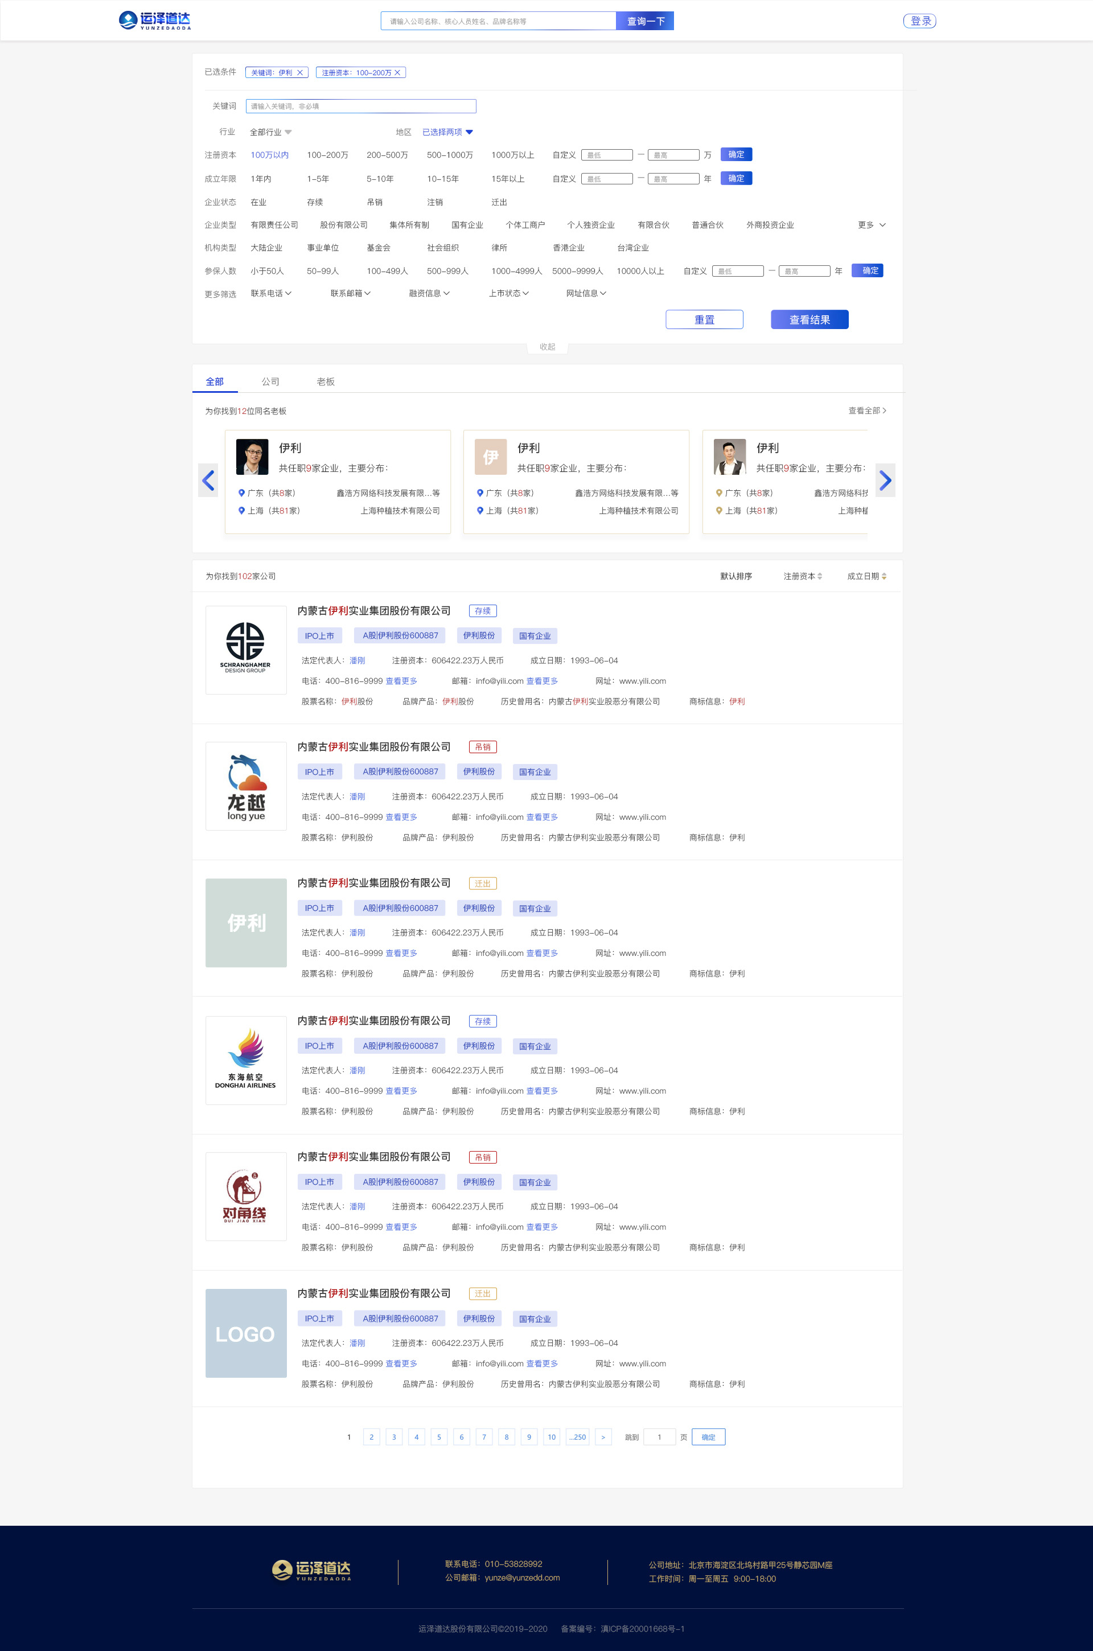Focus the 关键词 filter input
This screenshot has width=1093, height=1651.
[361, 106]
